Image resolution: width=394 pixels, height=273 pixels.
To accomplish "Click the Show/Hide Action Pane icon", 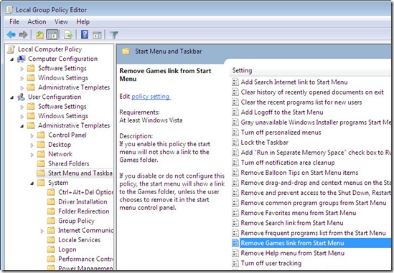I will (x=97, y=35).
